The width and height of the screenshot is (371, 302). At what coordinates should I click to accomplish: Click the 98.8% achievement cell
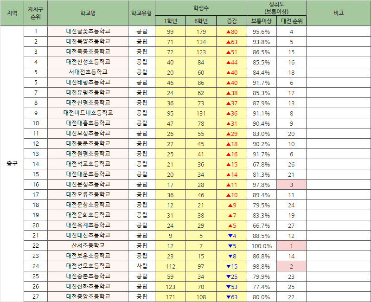pyautogui.click(x=262, y=266)
